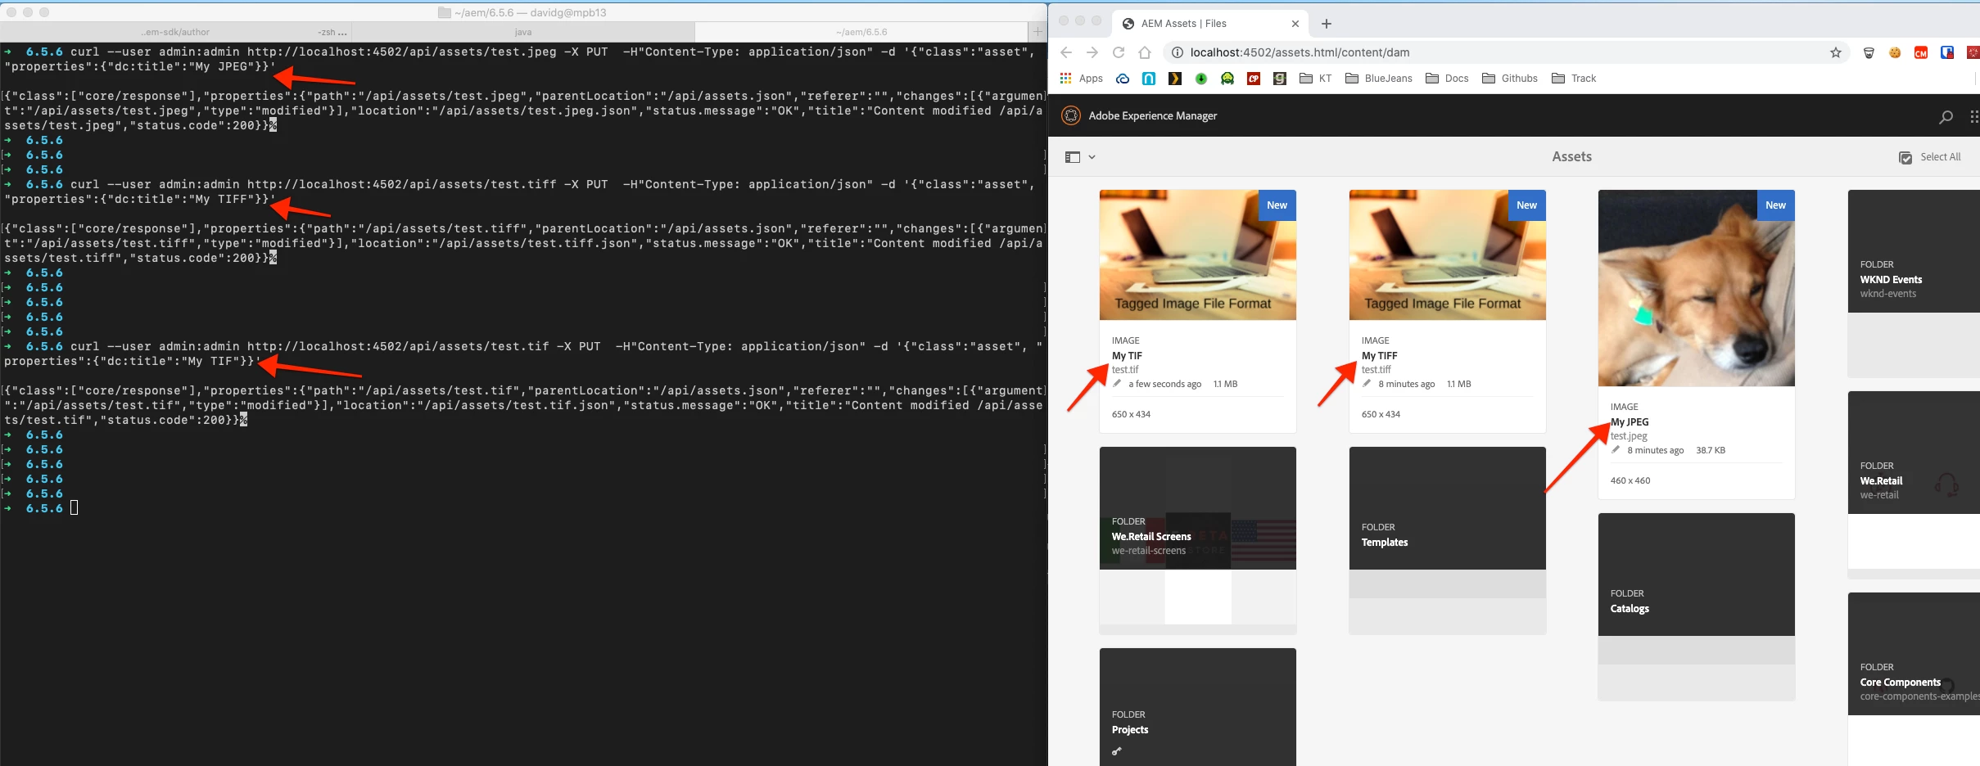The height and width of the screenshot is (766, 1980).
Task: Open the My TIF asset thumbnail
Action: coord(1198,255)
